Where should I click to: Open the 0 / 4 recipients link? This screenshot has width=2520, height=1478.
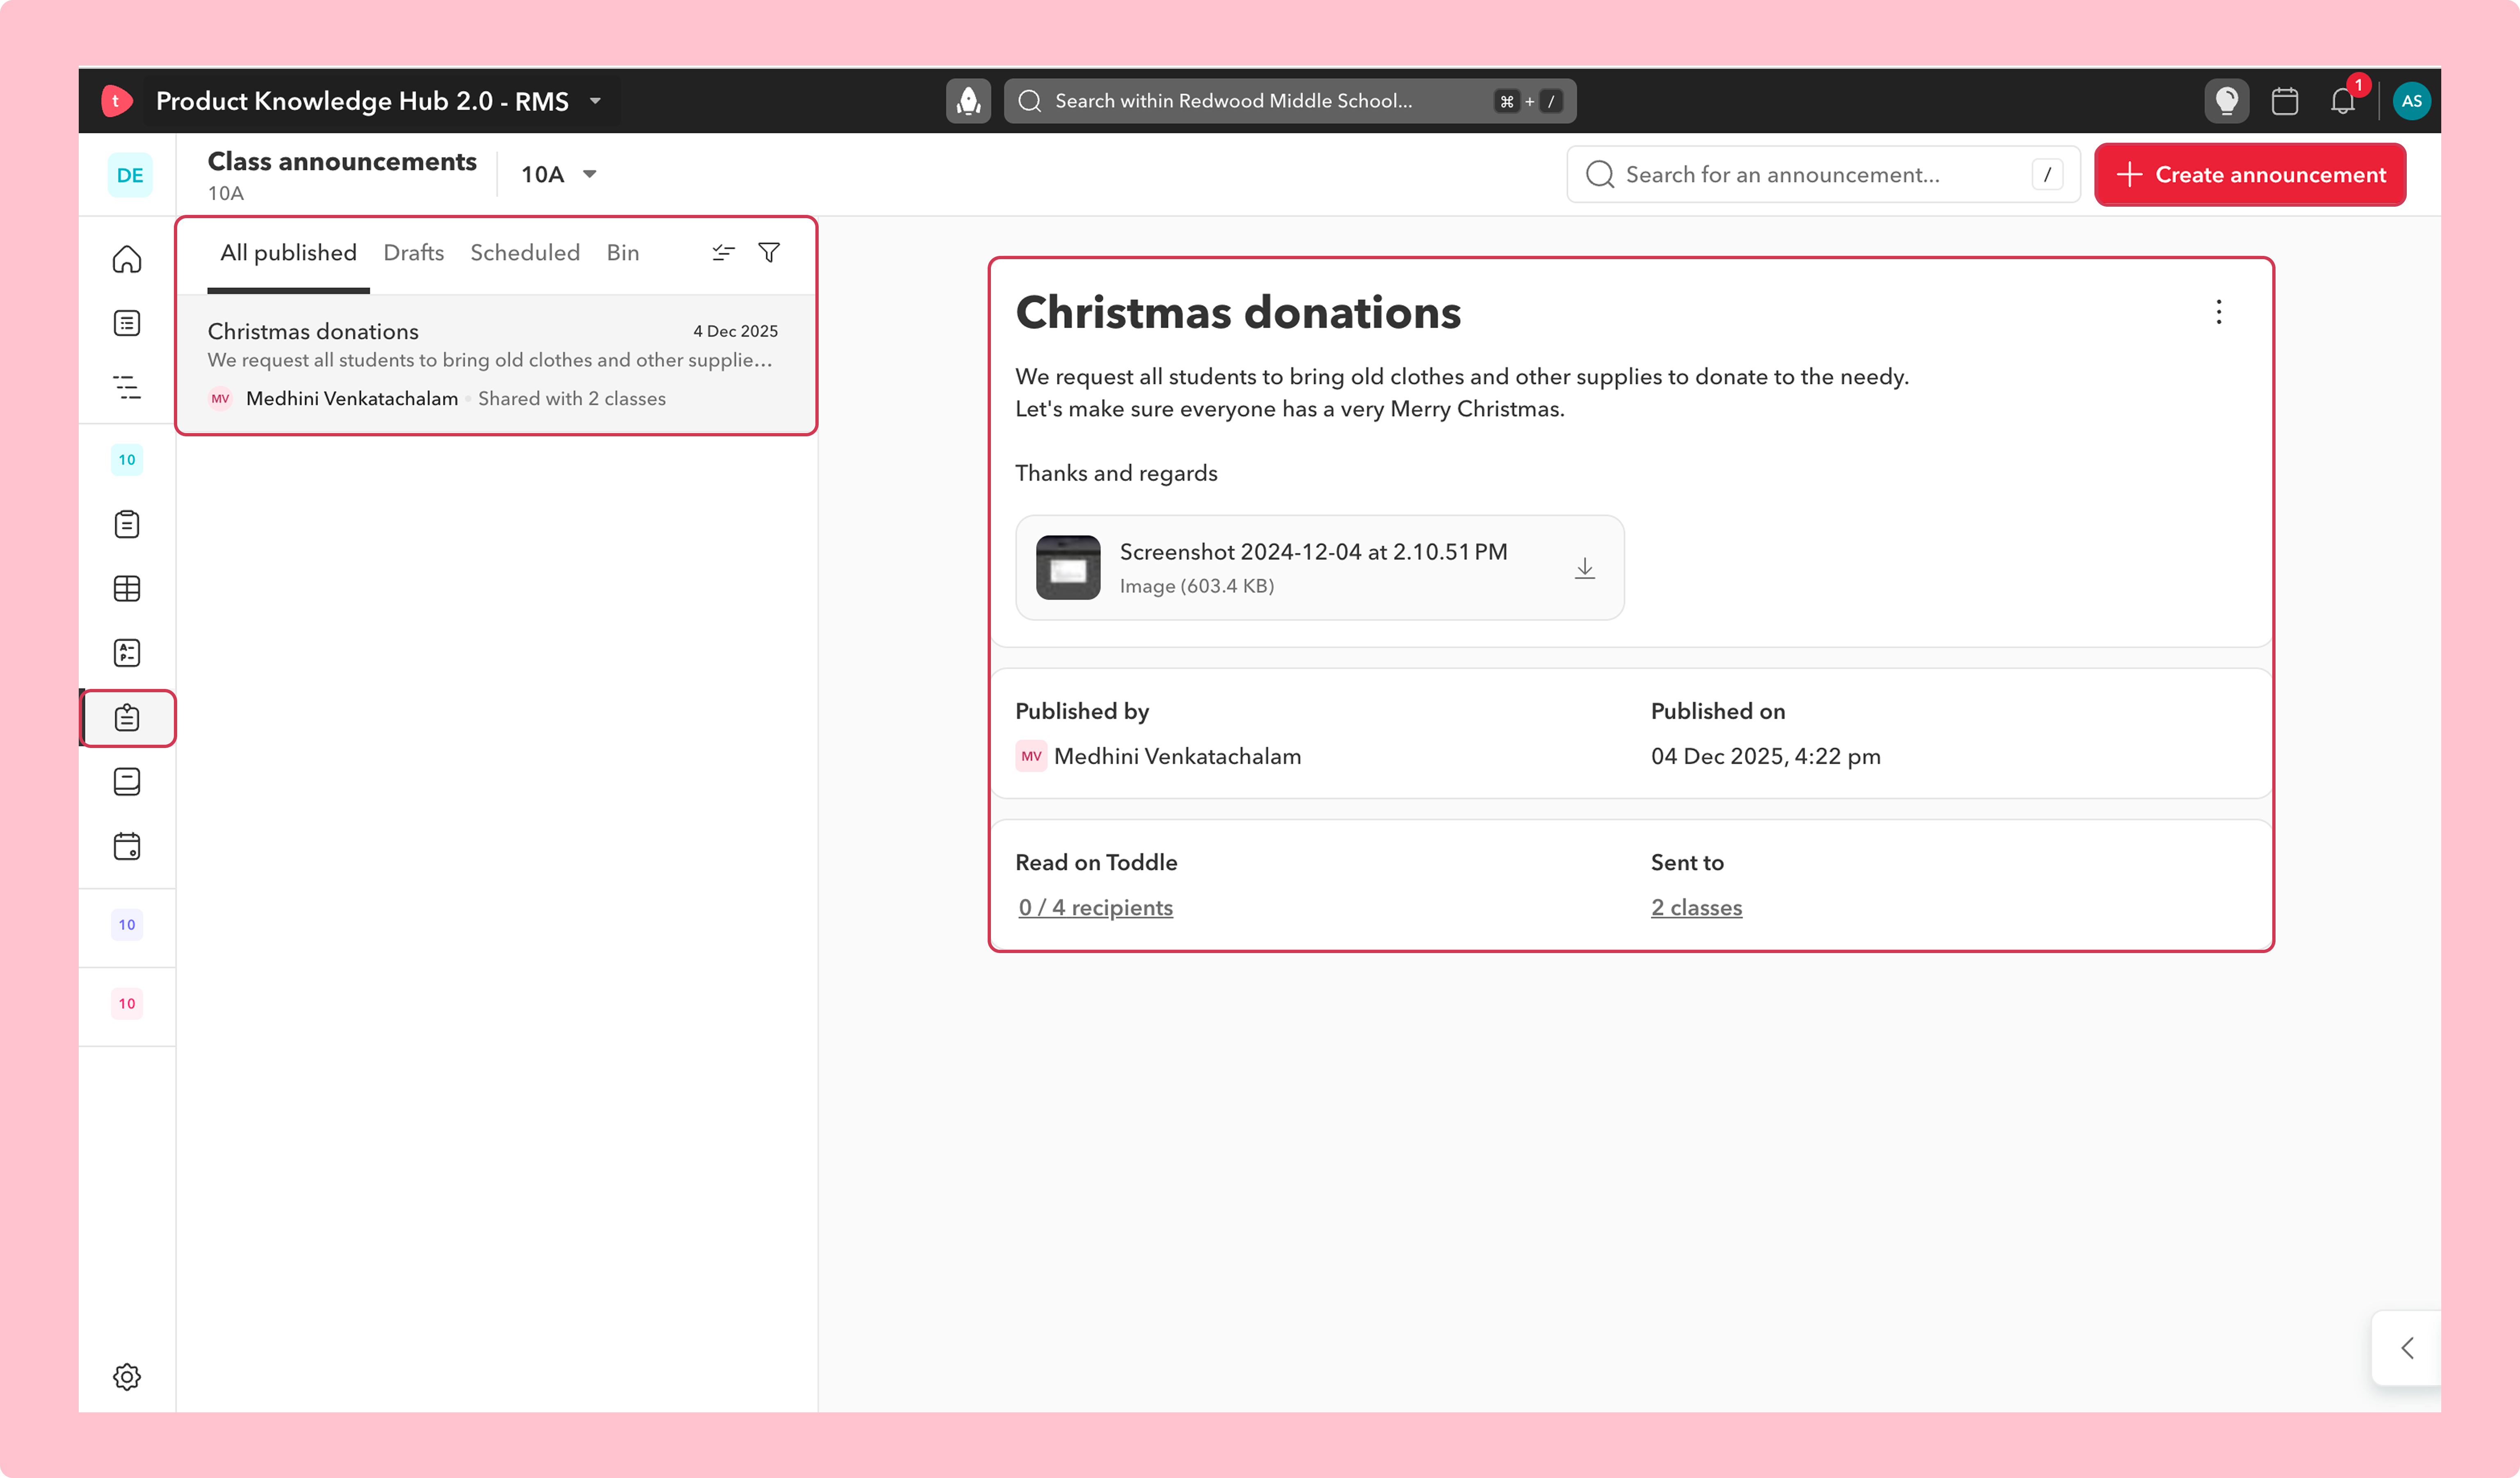point(1095,908)
